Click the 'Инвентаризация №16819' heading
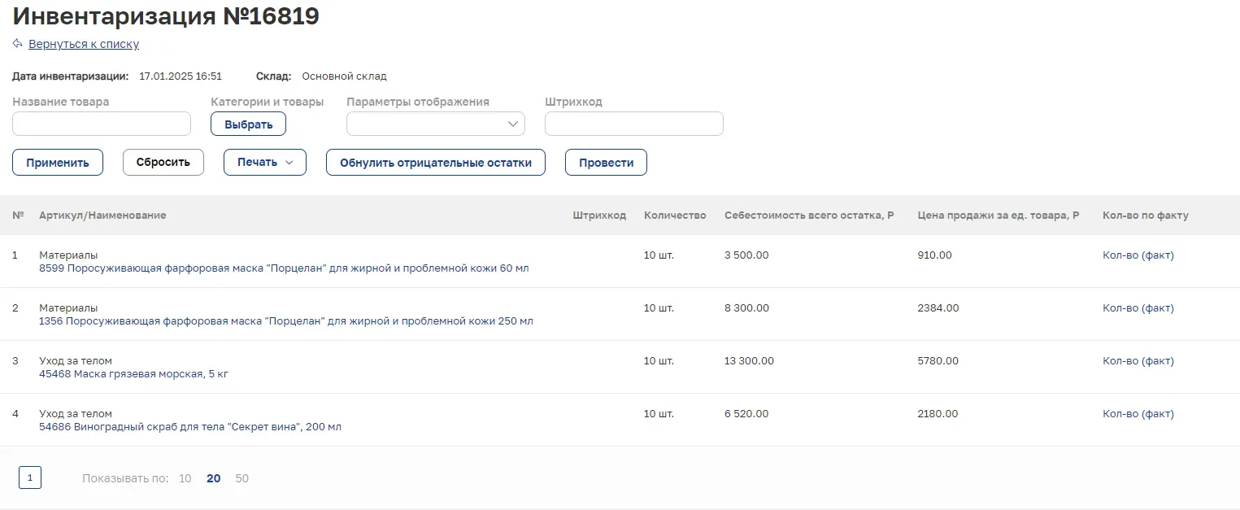The width and height of the screenshot is (1240, 510). 166,16
